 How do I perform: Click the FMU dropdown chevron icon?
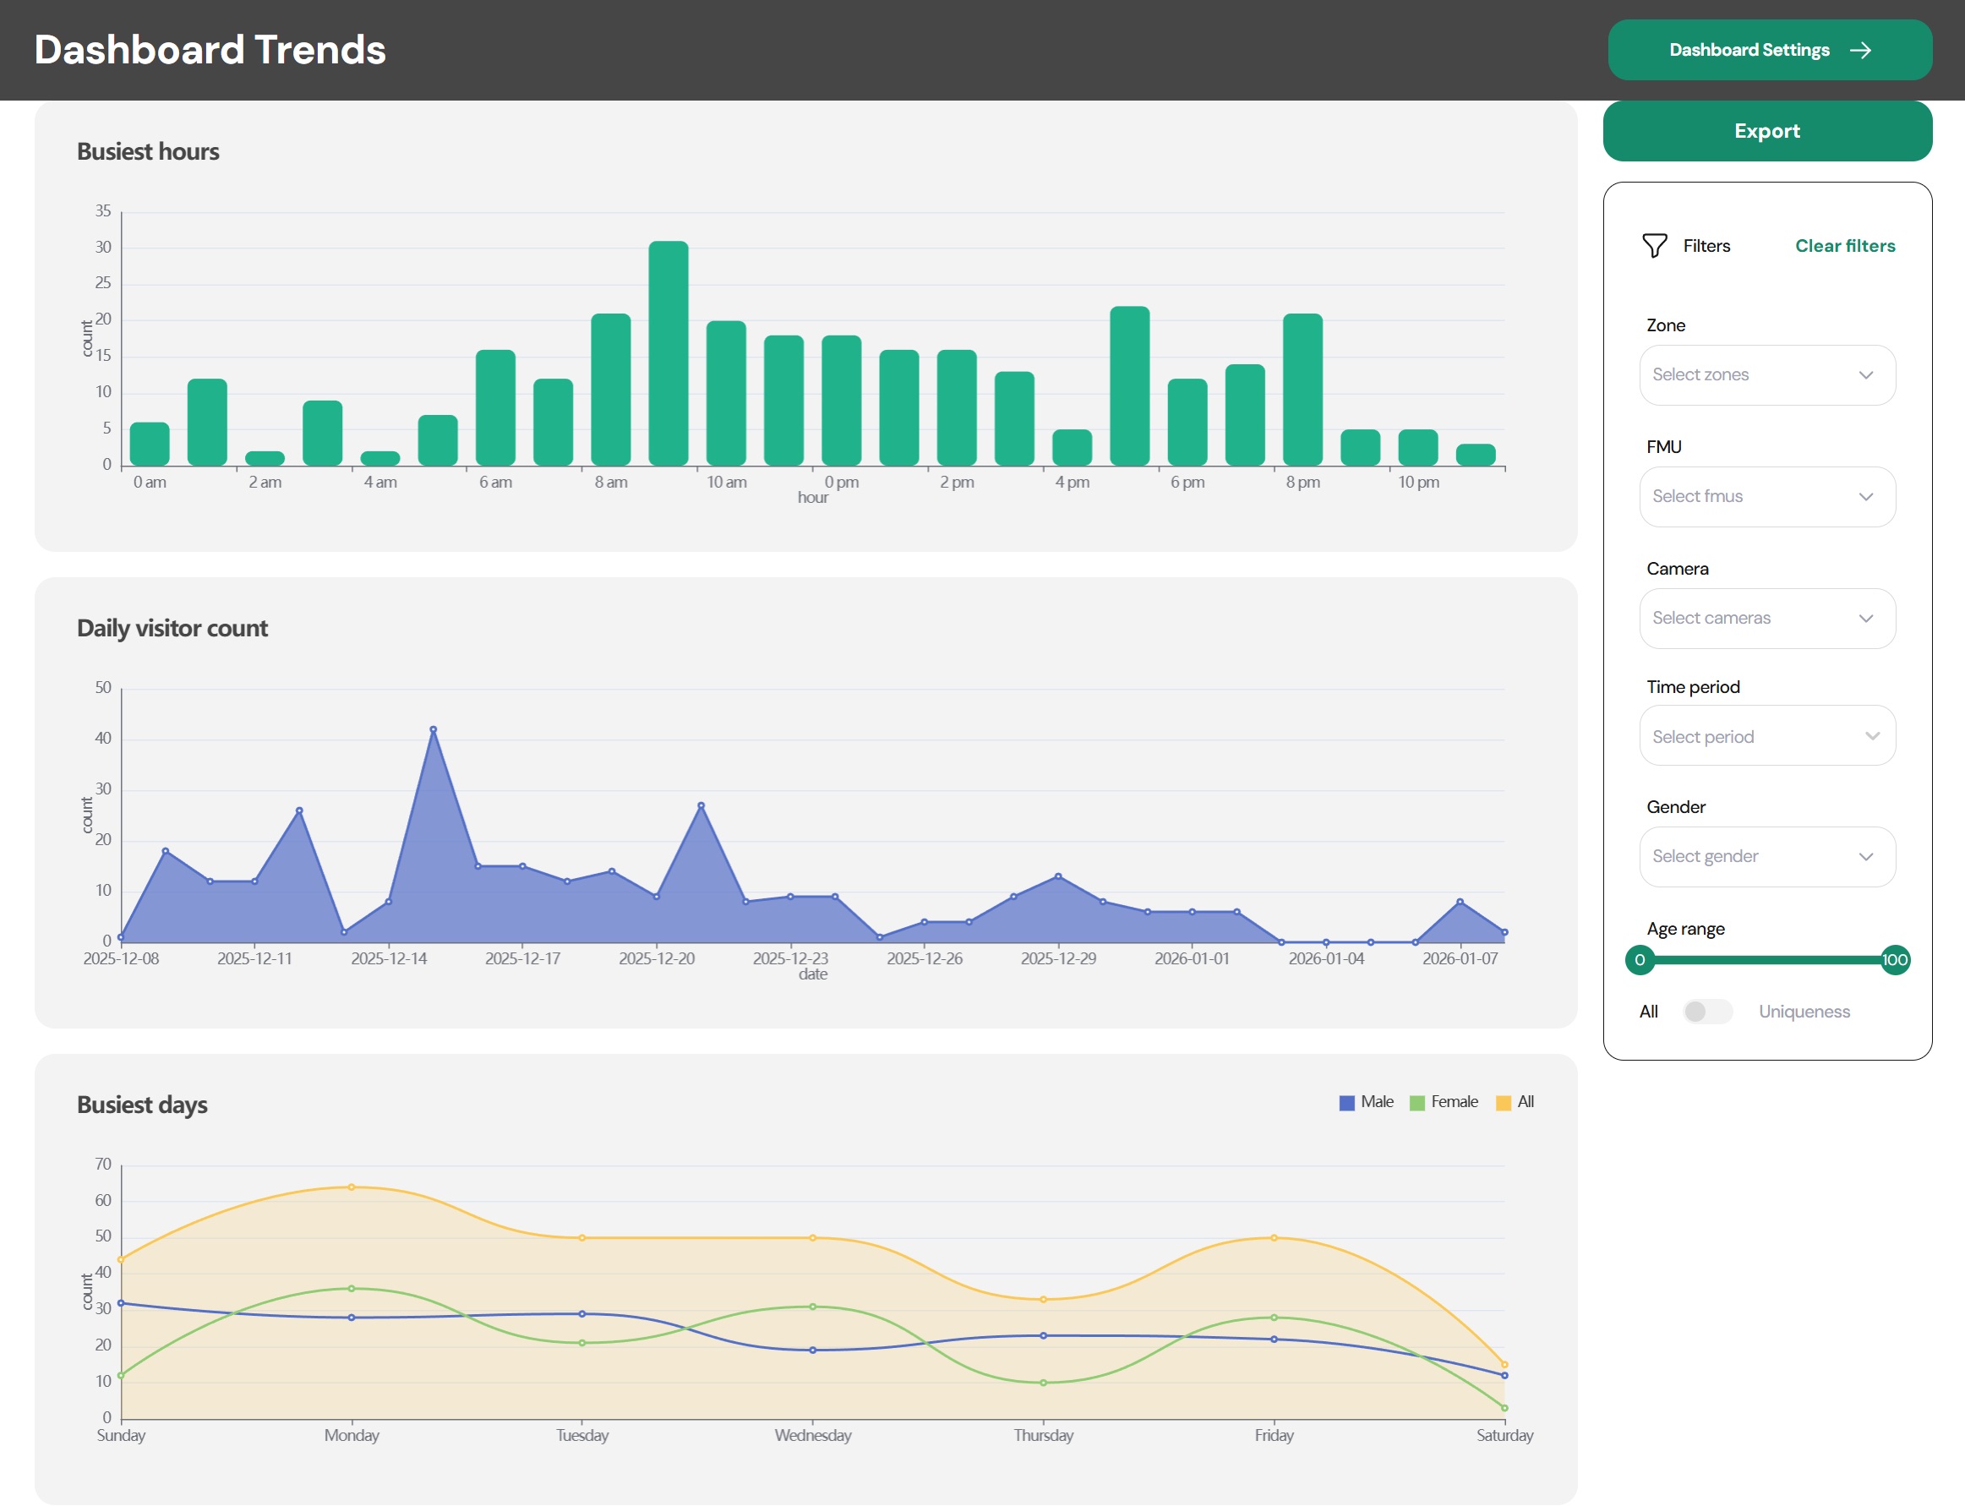tap(1865, 497)
